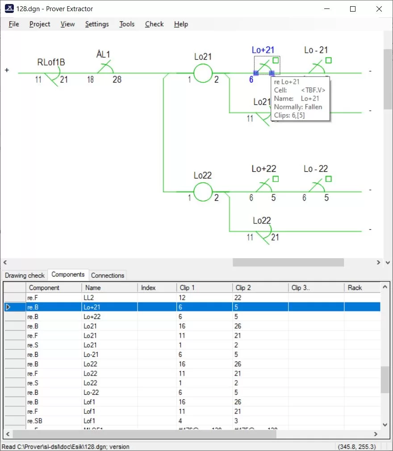Select the LL2 row in components table

pyautogui.click(x=192, y=298)
